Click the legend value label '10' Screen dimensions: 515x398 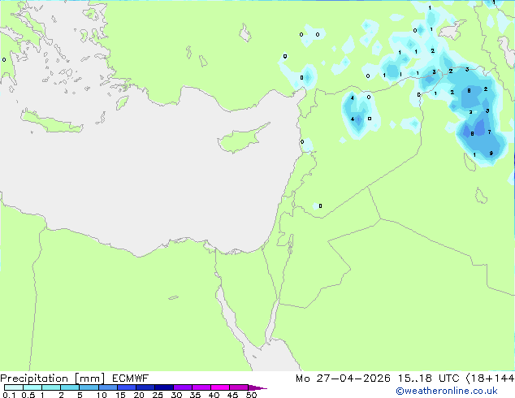coord(102,395)
